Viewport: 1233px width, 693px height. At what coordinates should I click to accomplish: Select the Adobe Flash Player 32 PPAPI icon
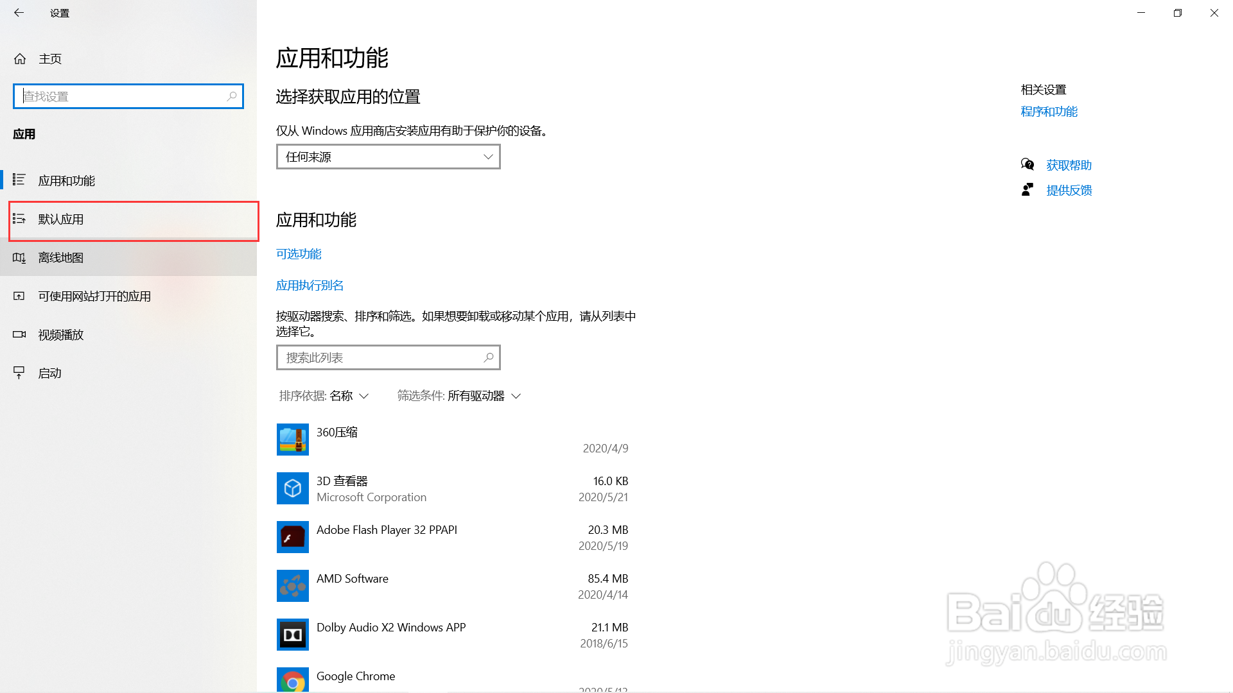[x=292, y=537]
